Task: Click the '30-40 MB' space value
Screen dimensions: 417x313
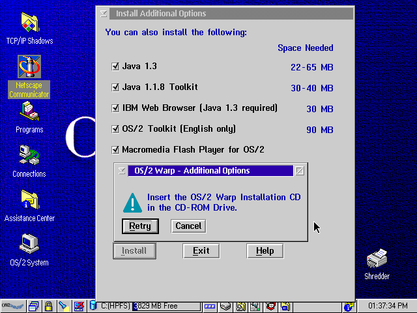Action: point(311,88)
